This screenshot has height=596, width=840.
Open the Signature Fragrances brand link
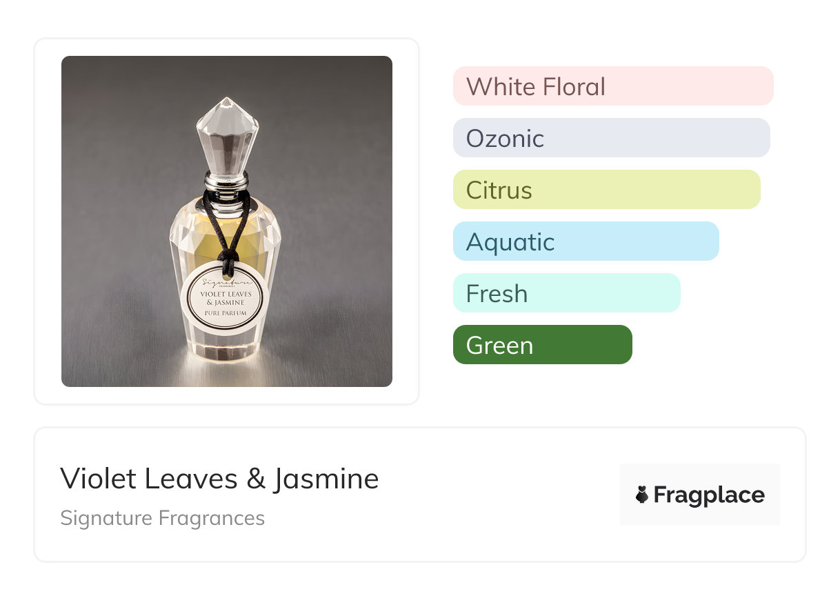(162, 518)
